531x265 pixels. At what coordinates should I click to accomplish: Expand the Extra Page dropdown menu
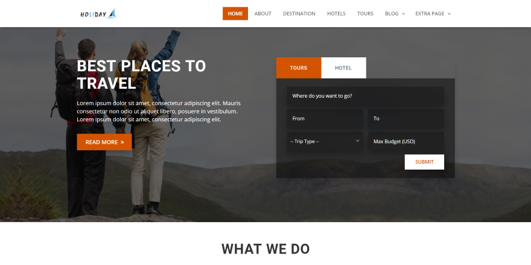(433, 13)
